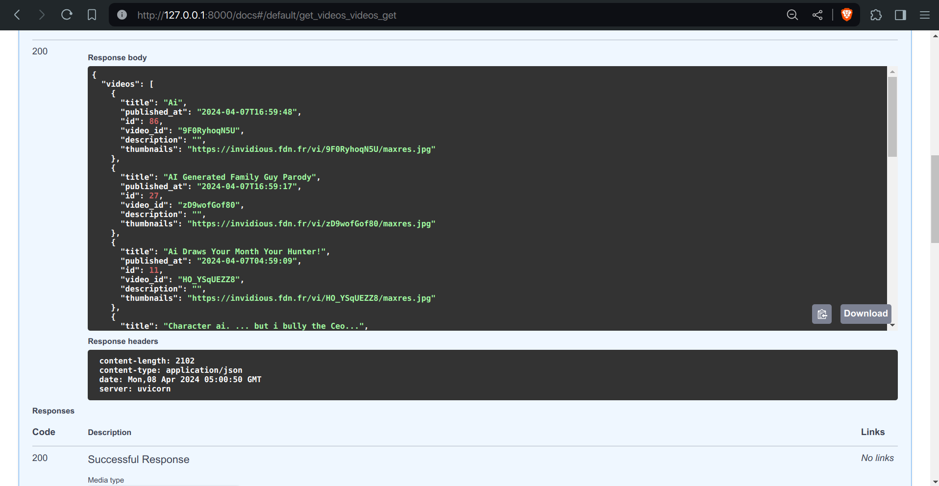Reload the current page
The height and width of the screenshot is (486, 939).
click(x=67, y=15)
